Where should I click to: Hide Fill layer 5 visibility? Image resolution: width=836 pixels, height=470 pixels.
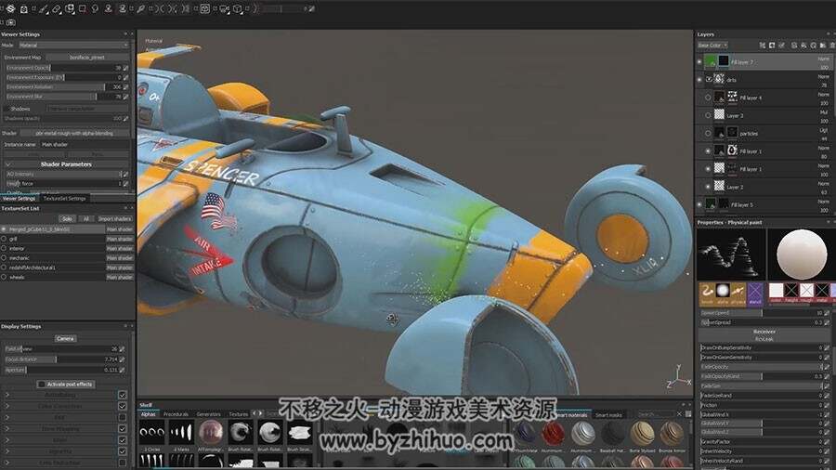point(699,204)
